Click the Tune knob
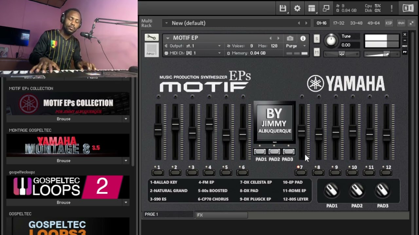 (x=331, y=40)
